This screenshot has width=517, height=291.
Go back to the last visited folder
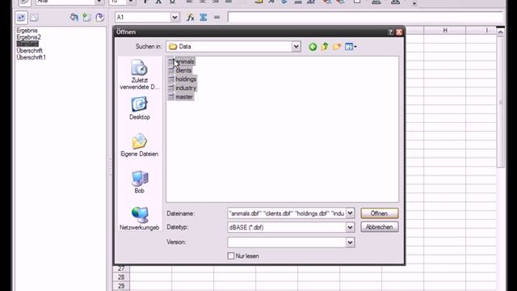pyautogui.click(x=313, y=47)
